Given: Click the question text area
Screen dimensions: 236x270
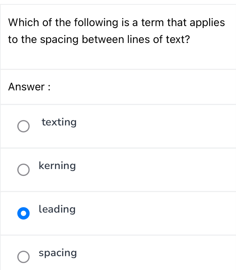Looking at the screenshot, I should pos(117,31).
